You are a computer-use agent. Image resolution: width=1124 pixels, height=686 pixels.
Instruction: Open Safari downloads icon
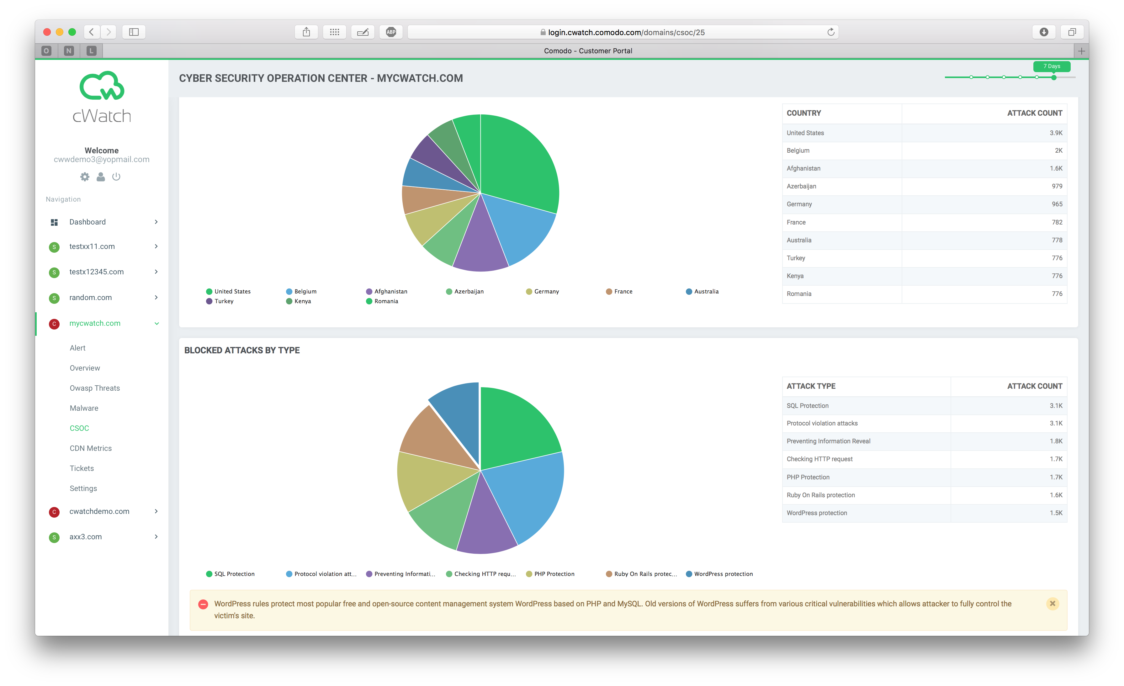coord(1044,32)
